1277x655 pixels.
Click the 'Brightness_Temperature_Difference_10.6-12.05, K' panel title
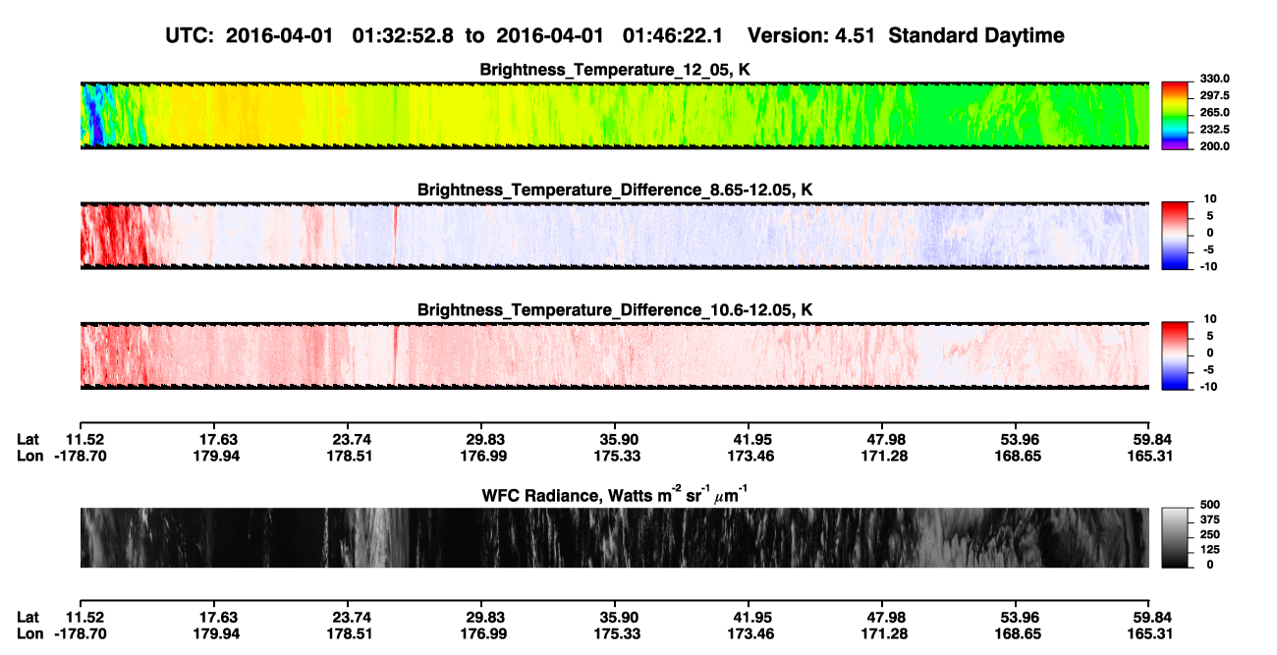[x=614, y=310]
